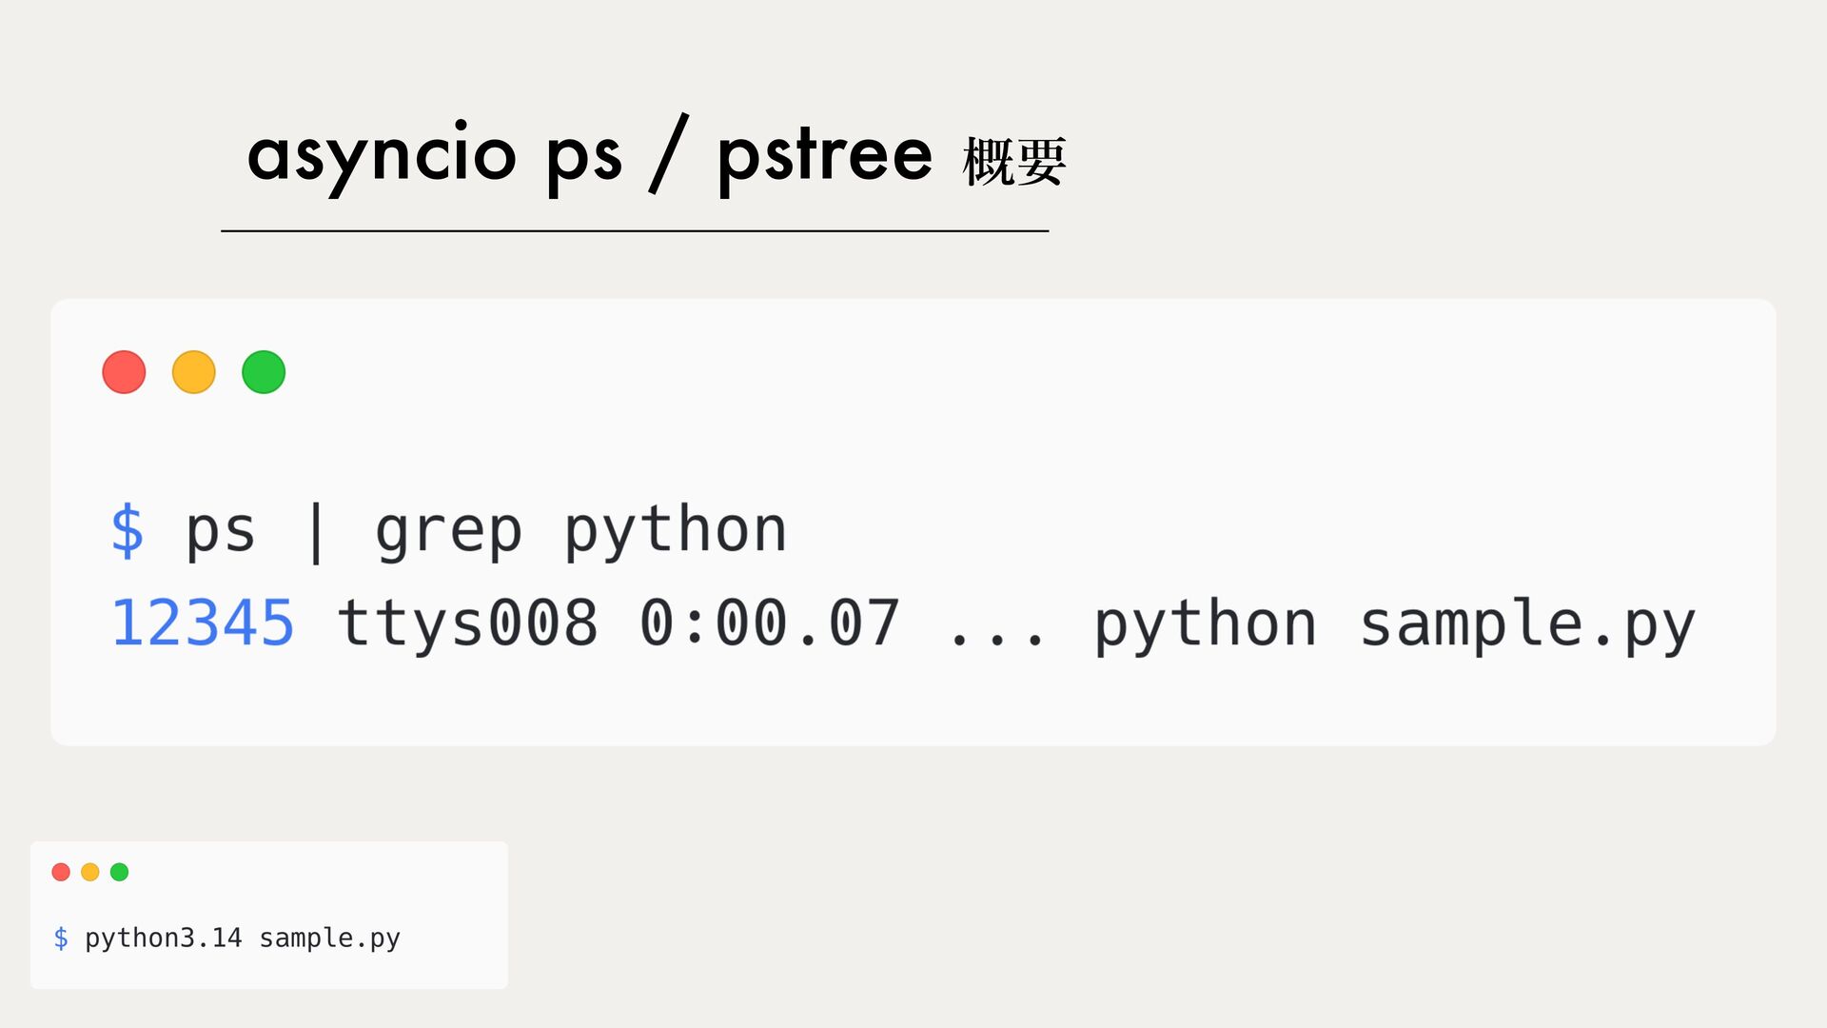Image resolution: width=1827 pixels, height=1028 pixels.
Task: Click the Japanese characters 概要 in title
Action: coord(1014,162)
